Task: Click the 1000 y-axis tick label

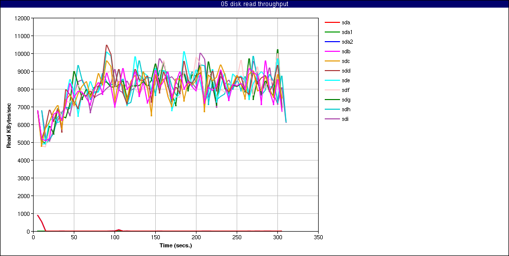Action: 24,214
